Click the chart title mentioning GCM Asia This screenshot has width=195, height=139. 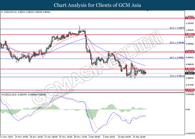click(97, 5)
